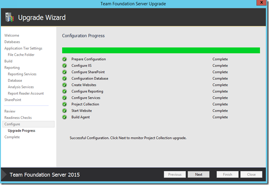Click the Create Websites task label

(x=84, y=85)
